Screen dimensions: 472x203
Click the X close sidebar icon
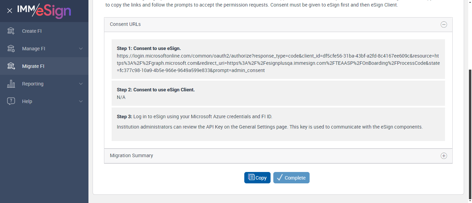10,11
